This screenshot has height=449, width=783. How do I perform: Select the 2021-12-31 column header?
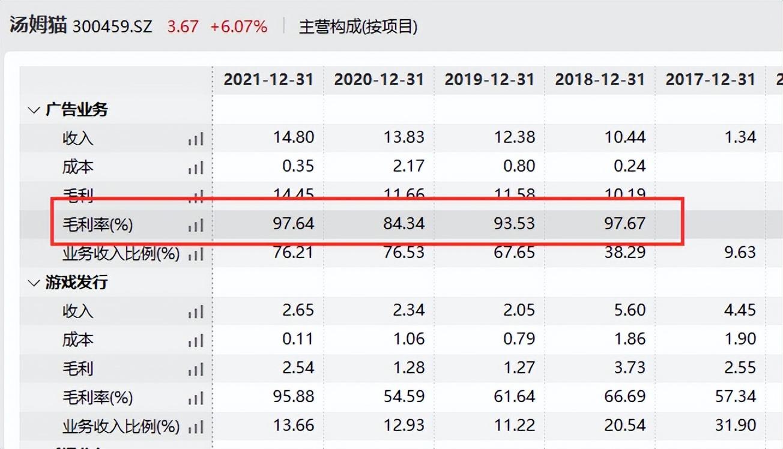pyautogui.click(x=268, y=80)
